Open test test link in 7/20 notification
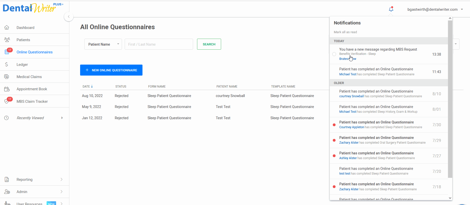This screenshot has width=470, height=205. 345,174
